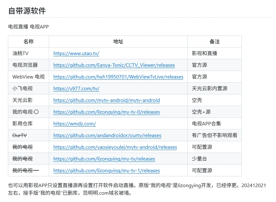The height and width of the screenshot is (202, 276).
Task: Visit the y977.com/tv link
Action: (76, 89)
